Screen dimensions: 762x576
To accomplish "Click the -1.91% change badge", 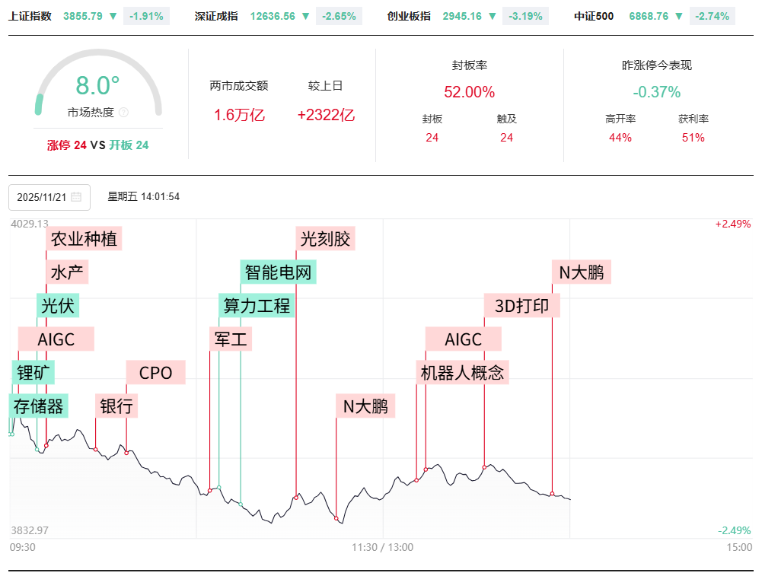I will coord(146,16).
